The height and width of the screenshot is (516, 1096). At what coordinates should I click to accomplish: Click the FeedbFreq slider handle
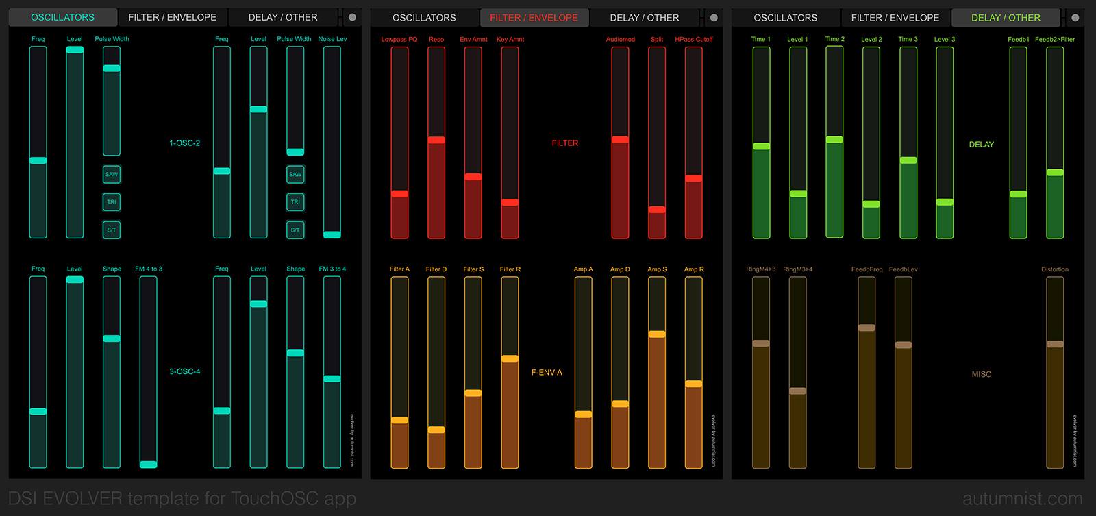[x=867, y=328]
